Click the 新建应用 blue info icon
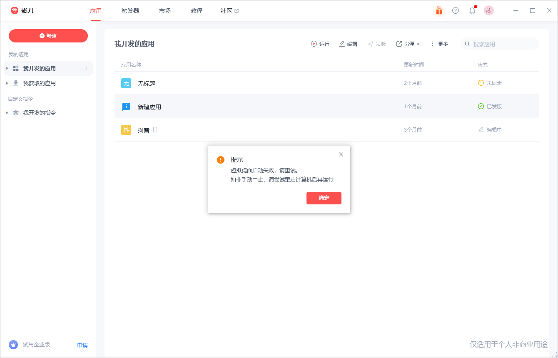The width and height of the screenshot is (558, 358). click(126, 107)
